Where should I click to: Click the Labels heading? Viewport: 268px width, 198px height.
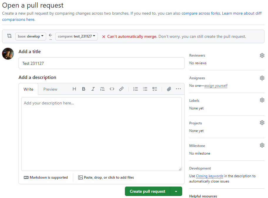tap(194, 101)
